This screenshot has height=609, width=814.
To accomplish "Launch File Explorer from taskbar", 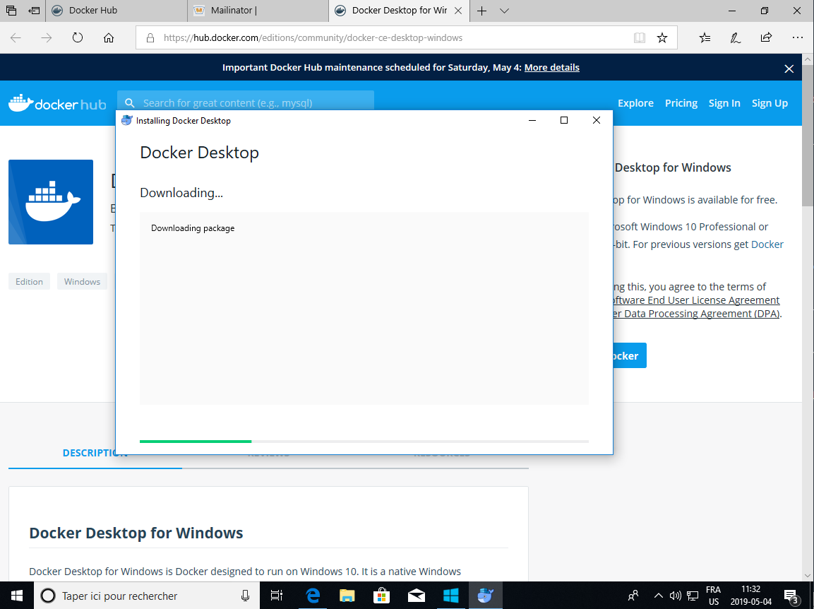I will pyautogui.click(x=347, y=596).
